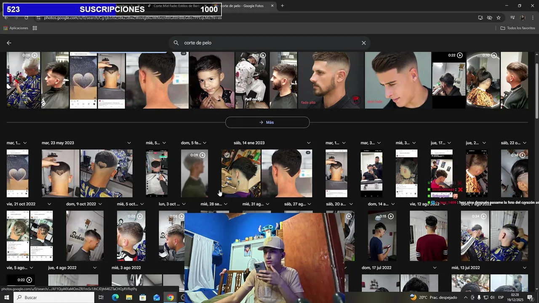Click the Windows taskbar 'Buscar' search box
This screenshot has width=539, height=303.
[54, 298]
